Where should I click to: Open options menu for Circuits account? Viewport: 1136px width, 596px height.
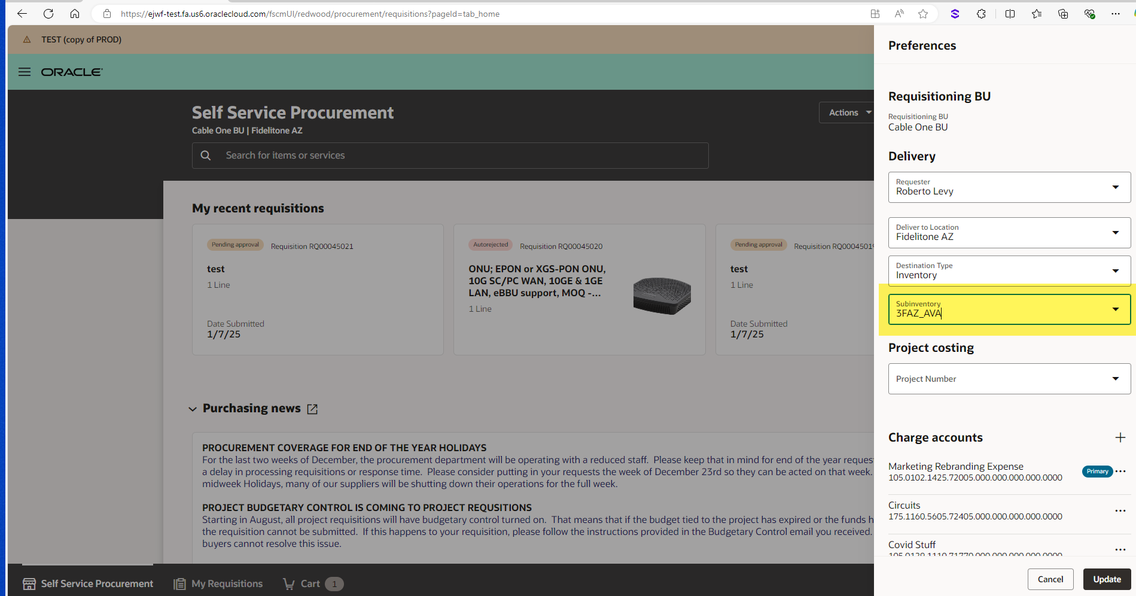(x=1120, y=510)
